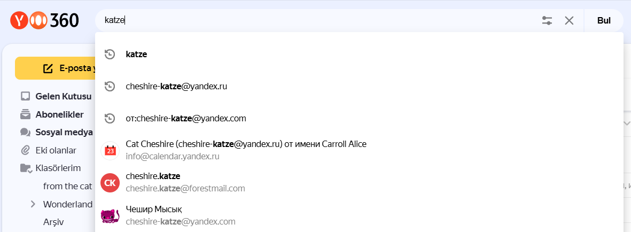Open the Sosyal medya folder

64,132
